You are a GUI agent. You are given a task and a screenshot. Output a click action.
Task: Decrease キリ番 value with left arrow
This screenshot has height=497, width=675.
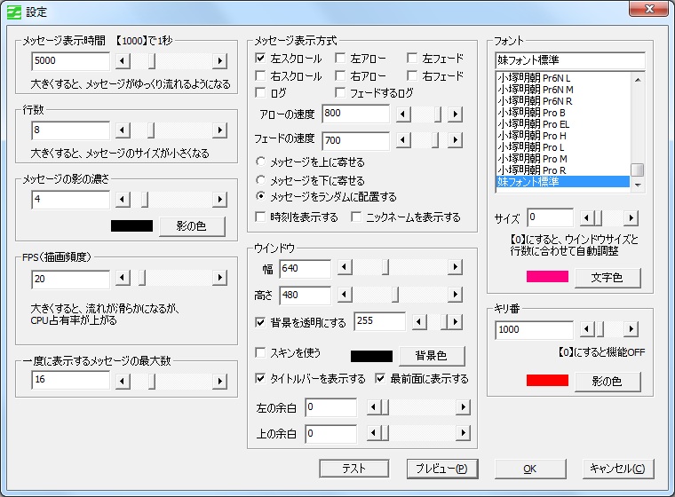(x=587, y=329)
